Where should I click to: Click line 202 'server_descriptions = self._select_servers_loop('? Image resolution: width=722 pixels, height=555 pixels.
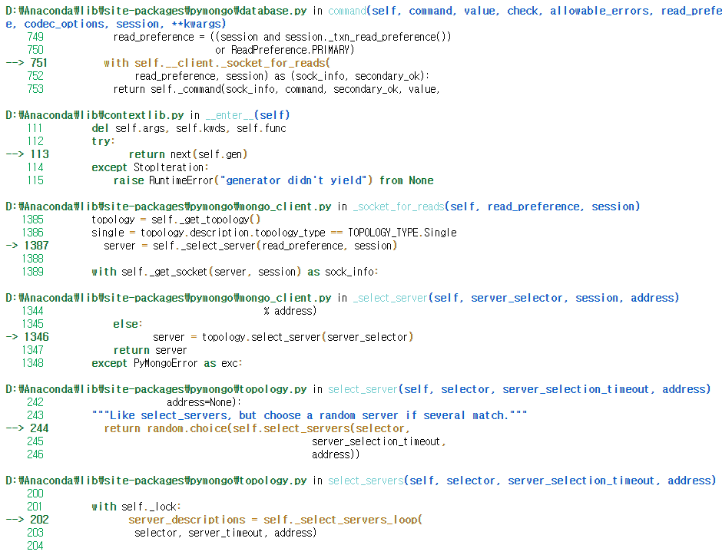[x=275, y=520]
